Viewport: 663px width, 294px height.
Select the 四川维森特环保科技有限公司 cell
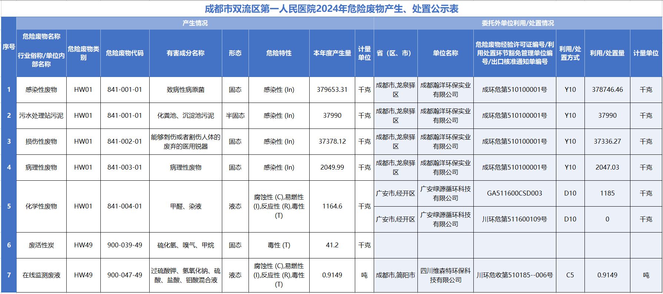[446, 275]
